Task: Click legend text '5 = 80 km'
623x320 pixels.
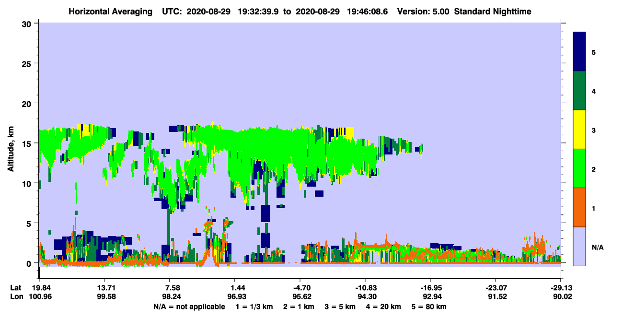Action: [x=428, y=307]
